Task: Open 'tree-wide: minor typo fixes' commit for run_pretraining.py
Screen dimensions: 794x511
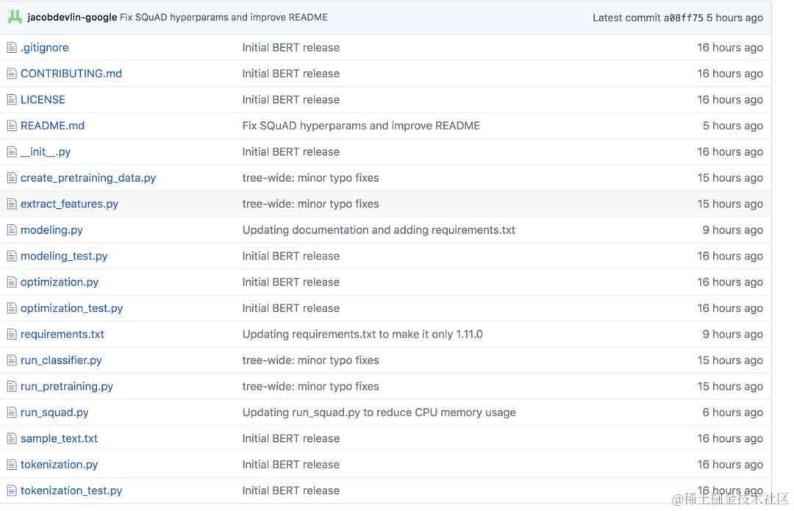Action: (311, 387)
